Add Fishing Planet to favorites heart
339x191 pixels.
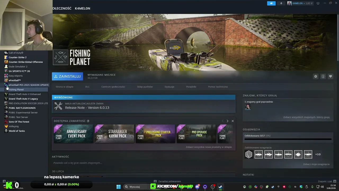coord(331,76)
